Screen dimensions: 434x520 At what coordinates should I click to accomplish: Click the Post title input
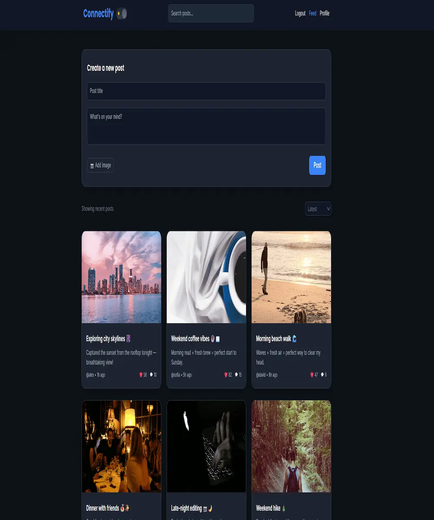click(206, 91)
